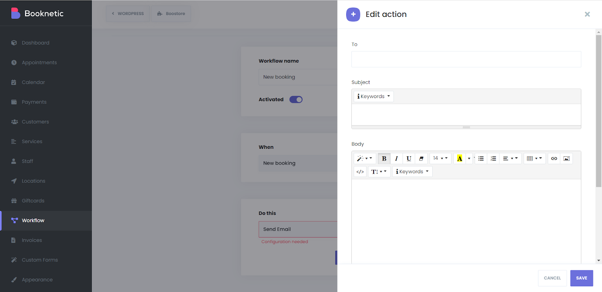Click the underline icon in Body toolbar
Screen dimensions: 602x292
point(409,159)
